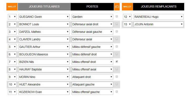Open the Attaquant gauche position dropdown
The height and width of the screenshot is (98, 189).
92,84
